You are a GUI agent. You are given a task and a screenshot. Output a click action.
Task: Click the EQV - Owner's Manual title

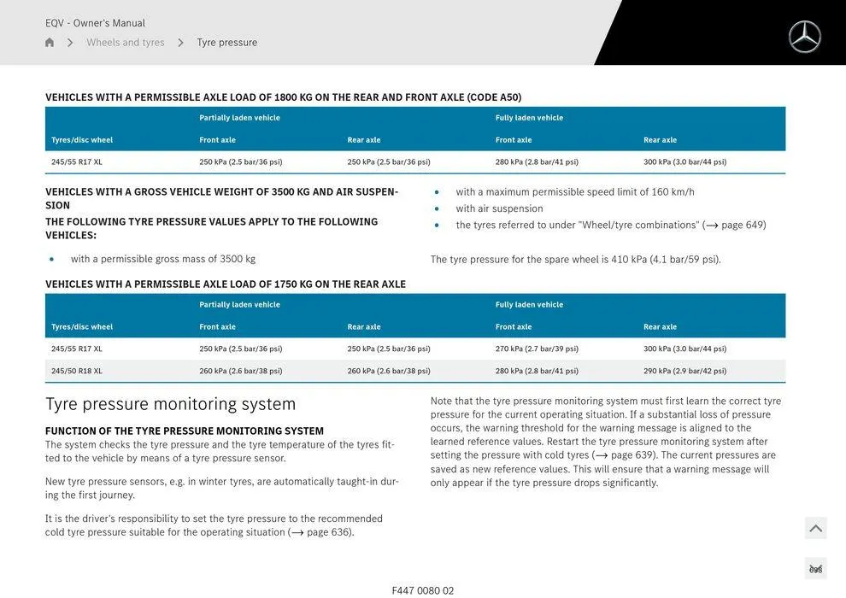95,21
